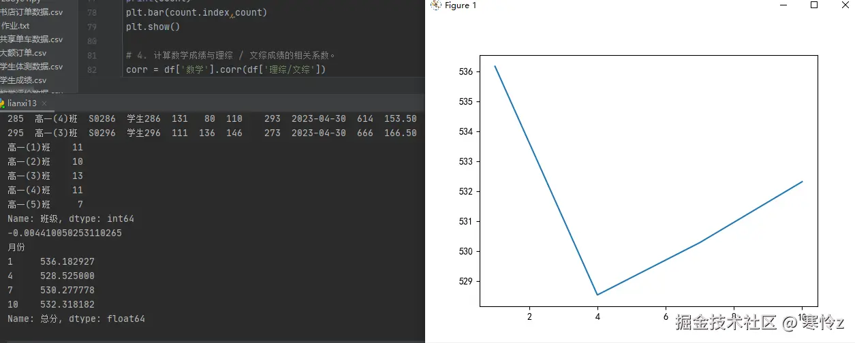Click the console row for 学生286

212,118
